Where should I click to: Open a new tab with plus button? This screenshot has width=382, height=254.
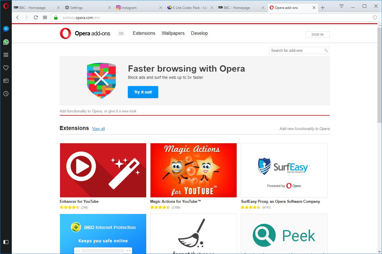point(323,8)
